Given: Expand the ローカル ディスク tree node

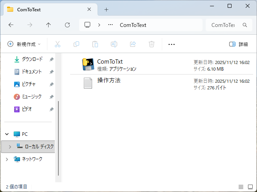Looking at the screenshot, I should [x=10, y=147].
